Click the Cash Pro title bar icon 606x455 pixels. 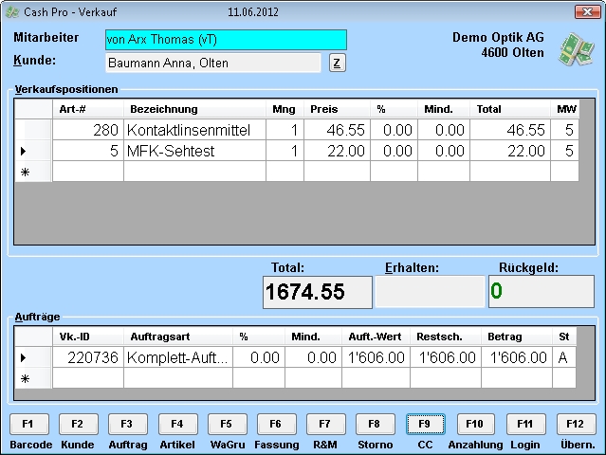[12, 12]
